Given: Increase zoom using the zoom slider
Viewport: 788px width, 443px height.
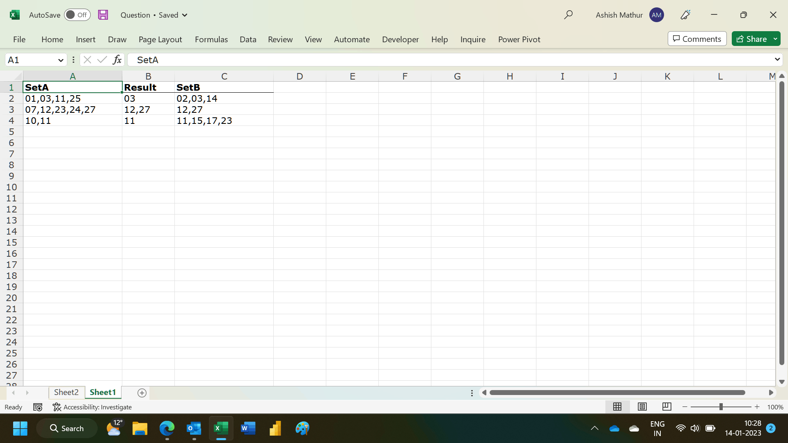Looking at the screenshot, I should (x=757, y=406).
